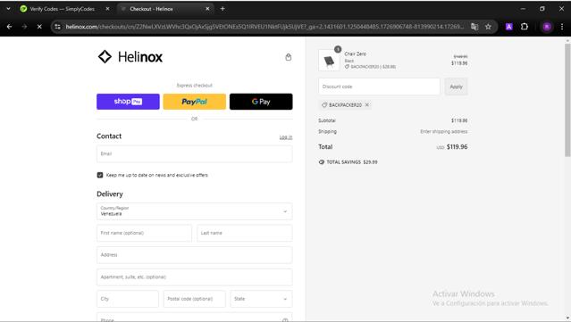The width and height of the screenshot is (571, 322).
Task: Focus the Discount code field
Action: click(x=379, y=87)
